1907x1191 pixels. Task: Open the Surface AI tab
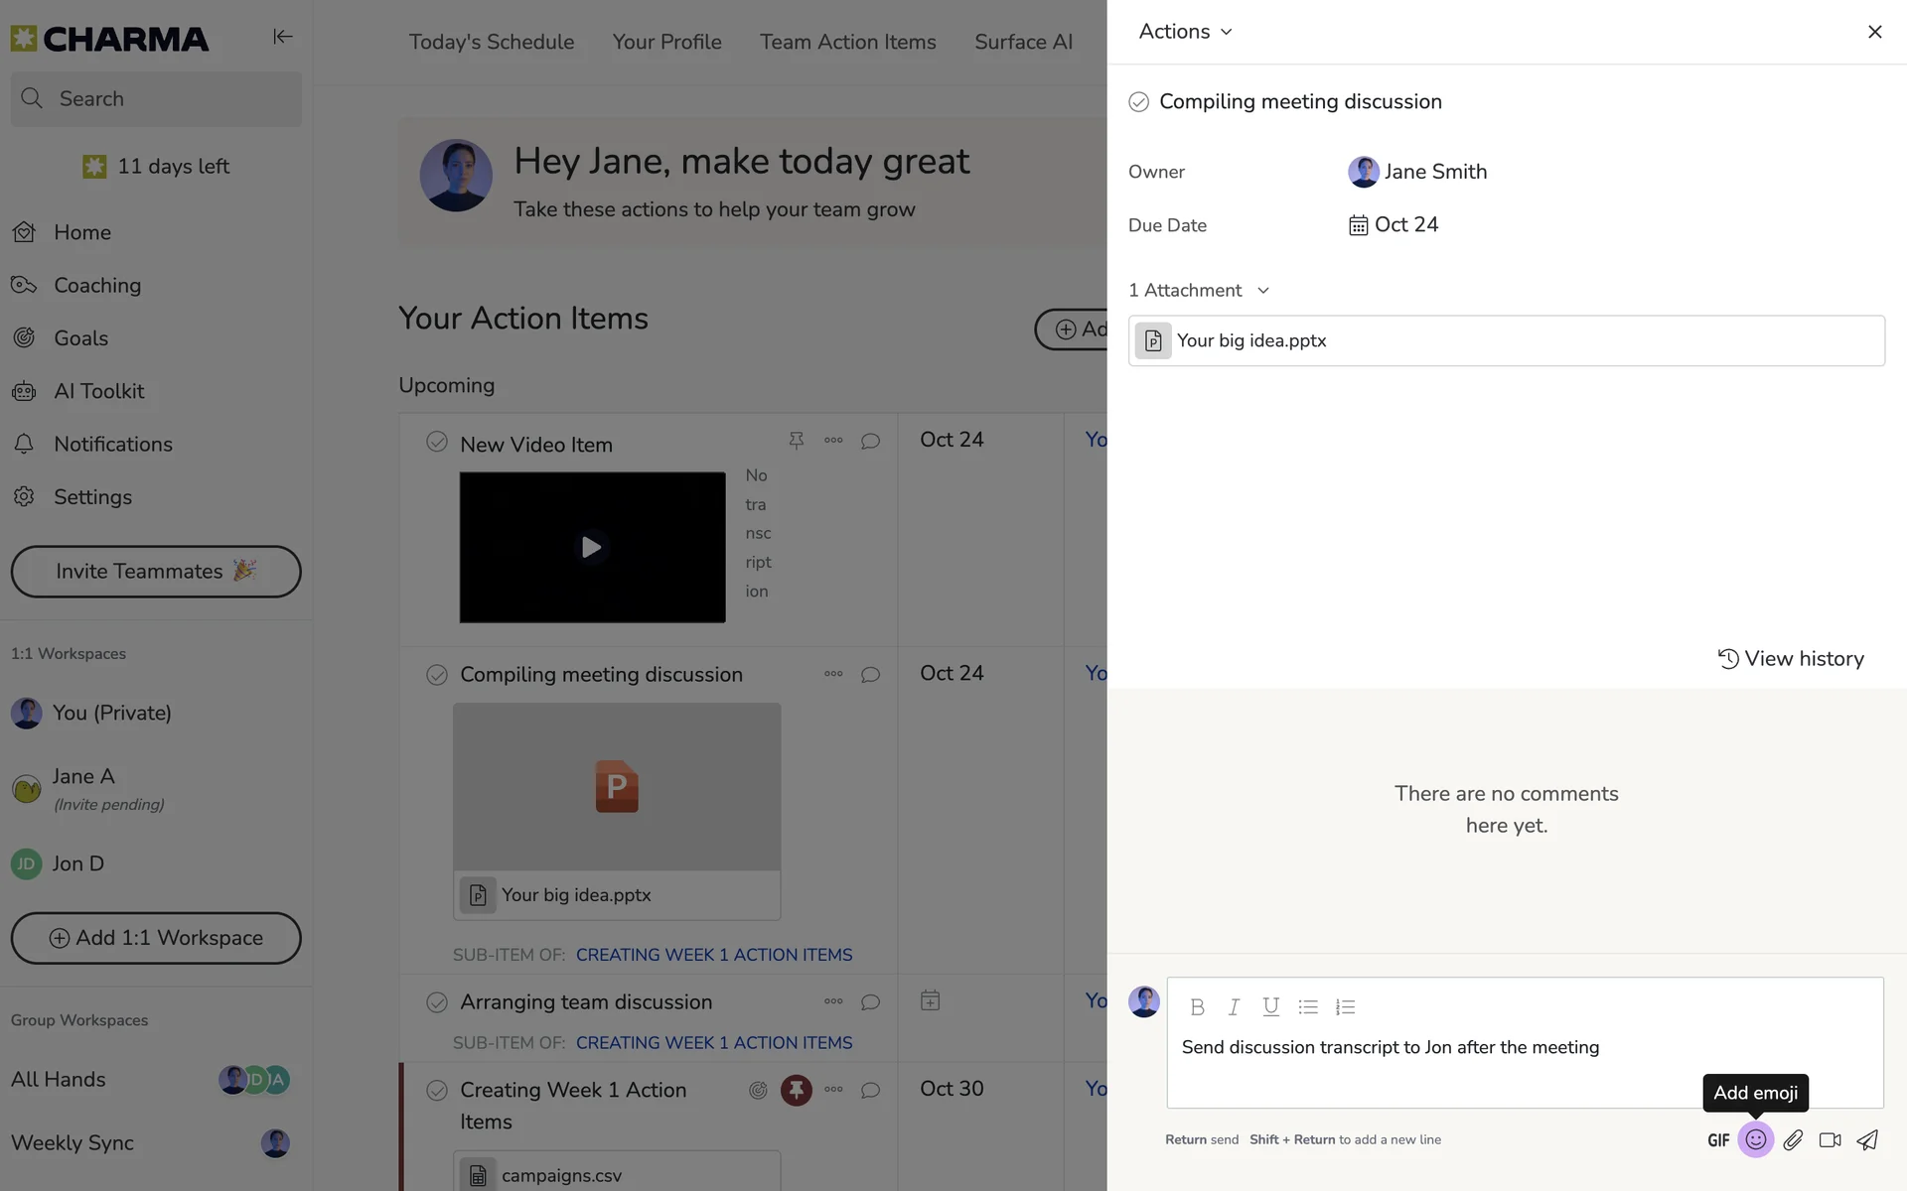[1023, 42]
